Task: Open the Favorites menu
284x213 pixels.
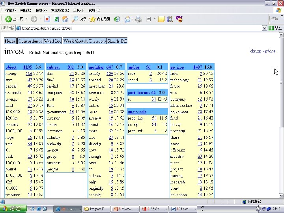Action: coord(60,10)
